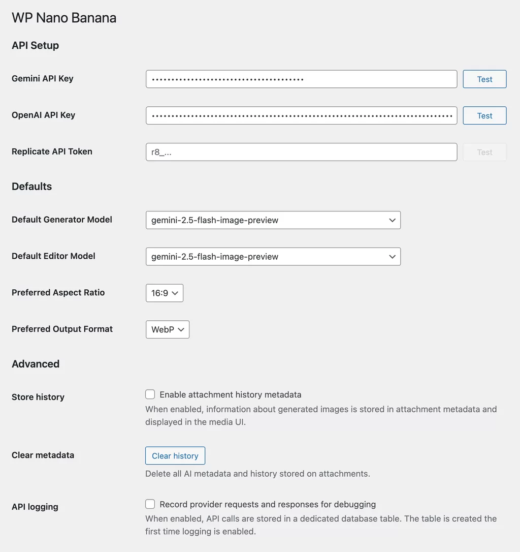Test the Gemini API Key
The image size is (520, 552).
click(484, 79)
